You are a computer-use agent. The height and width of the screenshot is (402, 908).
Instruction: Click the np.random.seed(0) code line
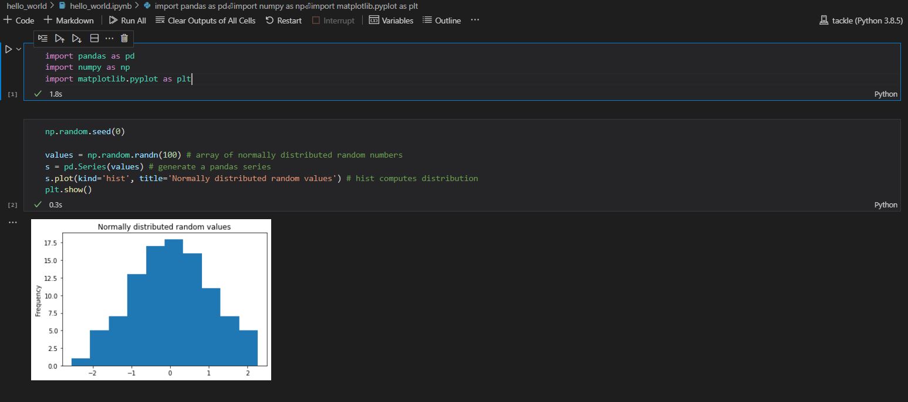click(x=85, y=131)
